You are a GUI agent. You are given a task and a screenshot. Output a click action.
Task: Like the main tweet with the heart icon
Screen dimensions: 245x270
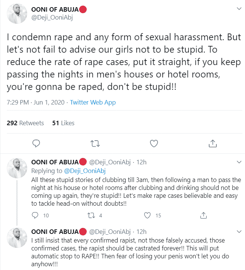[154, 143]
